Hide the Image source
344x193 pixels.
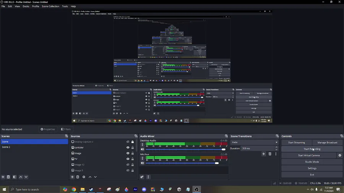[x=128, y=153]
